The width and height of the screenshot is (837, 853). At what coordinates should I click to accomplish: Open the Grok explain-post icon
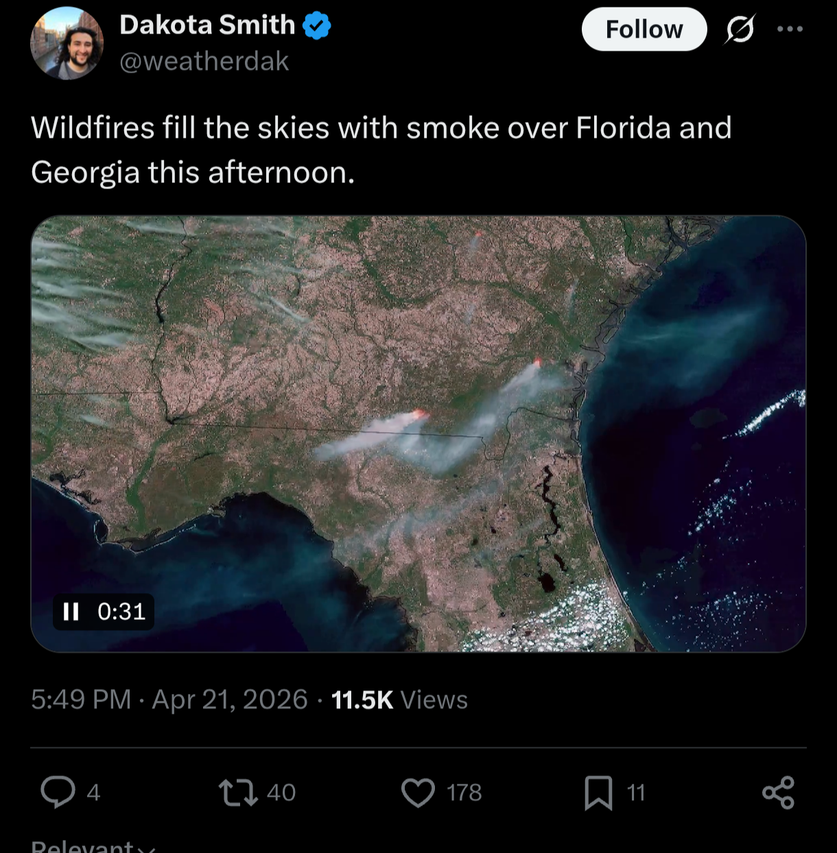point(740,29)
